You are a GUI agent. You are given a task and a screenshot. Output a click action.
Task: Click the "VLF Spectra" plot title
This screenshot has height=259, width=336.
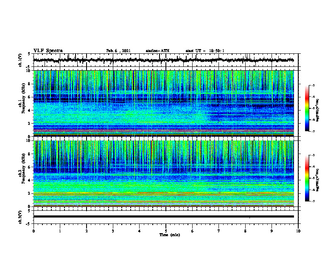[x=48, y=51]
